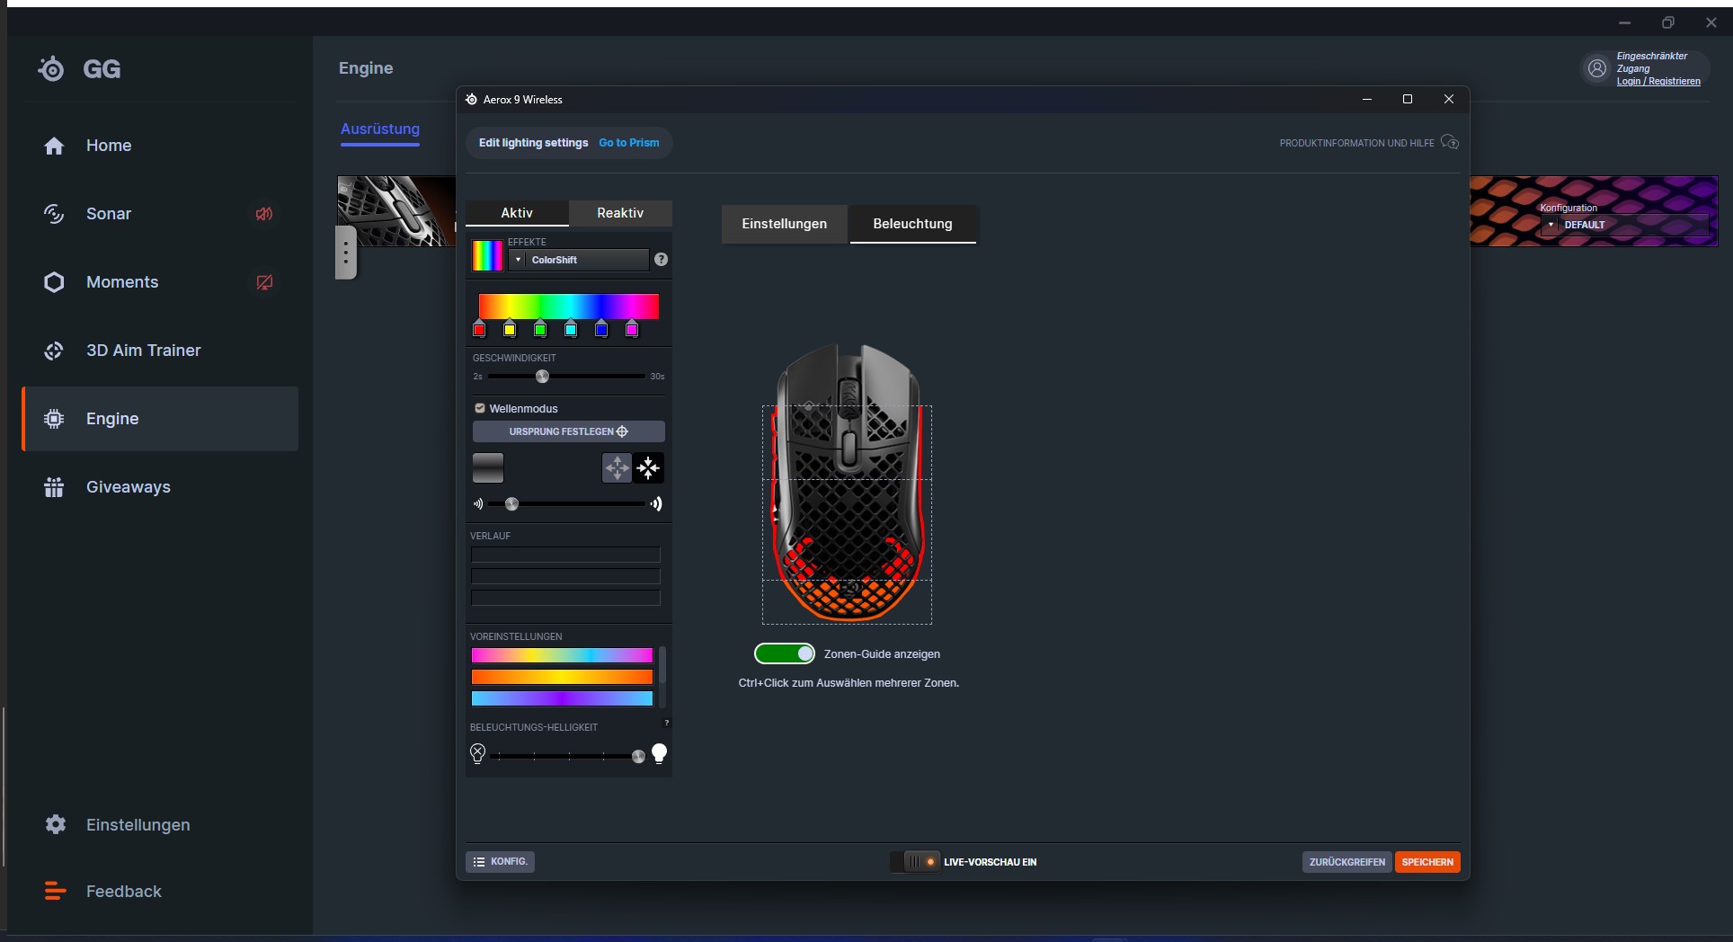Viewport: 1733px width, 942px height.
Task: Click the brightness help question mark
Action: 666,723
